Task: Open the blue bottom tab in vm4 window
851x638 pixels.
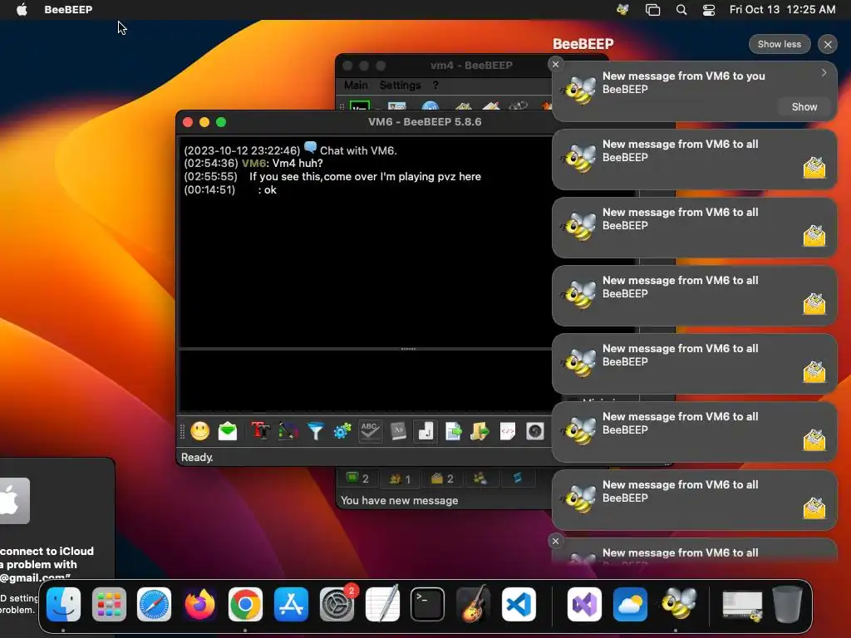Action: [517, 478]
